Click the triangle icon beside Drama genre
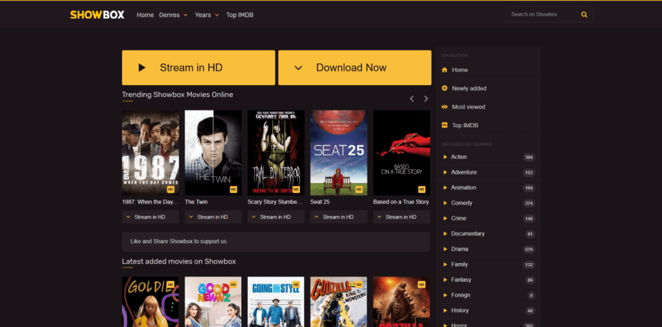Image resolution: width=662 pixels, height=327 pixels. [445, 249]
